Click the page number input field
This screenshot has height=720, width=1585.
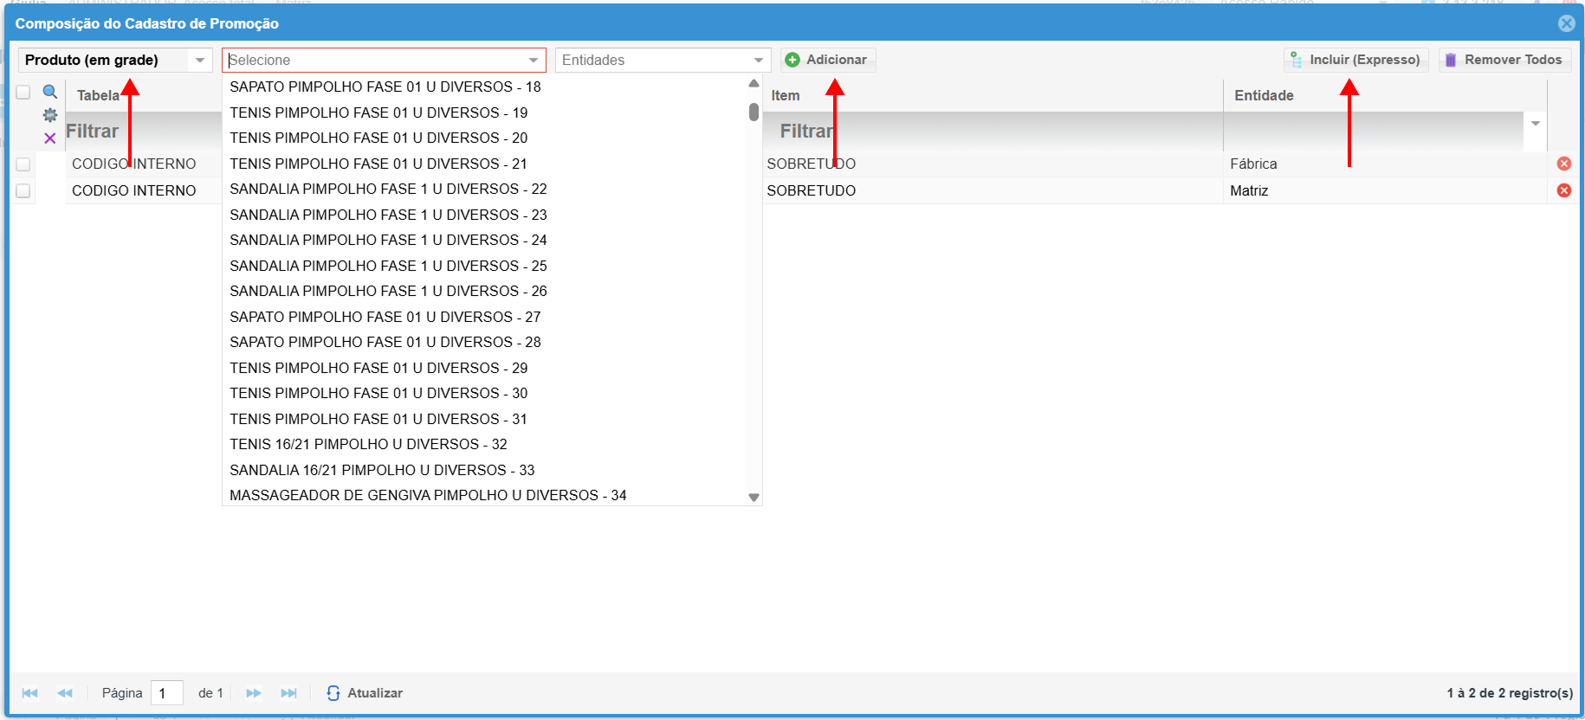166,693
